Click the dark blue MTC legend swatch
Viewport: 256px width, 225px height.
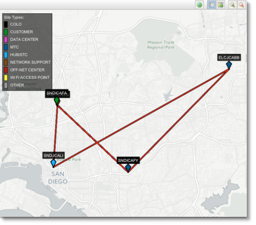coord(6,47)
